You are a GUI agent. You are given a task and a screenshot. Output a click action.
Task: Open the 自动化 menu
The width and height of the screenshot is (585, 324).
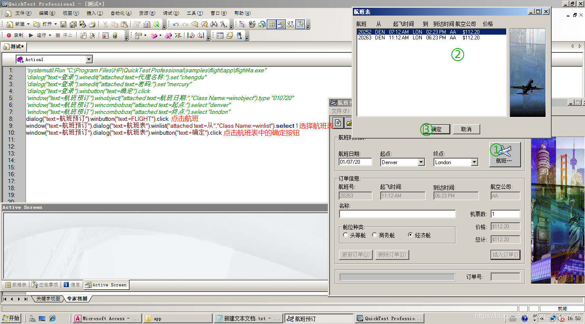[x=121, y=13]
